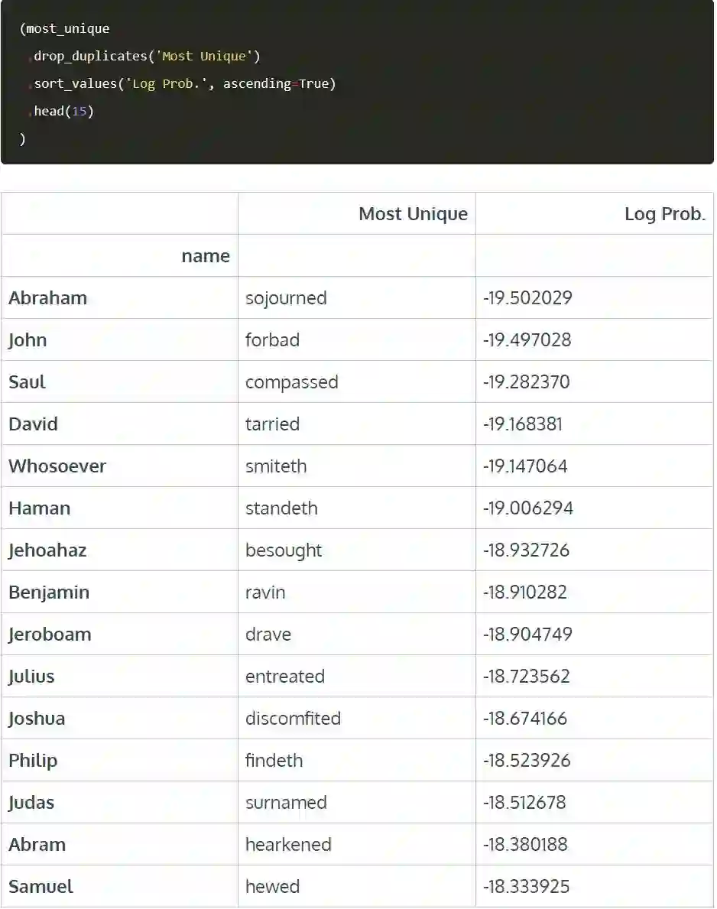The width and height of the screenshot is (717, 909).
Task: Click the Julius row label
Action: (32, 677)
